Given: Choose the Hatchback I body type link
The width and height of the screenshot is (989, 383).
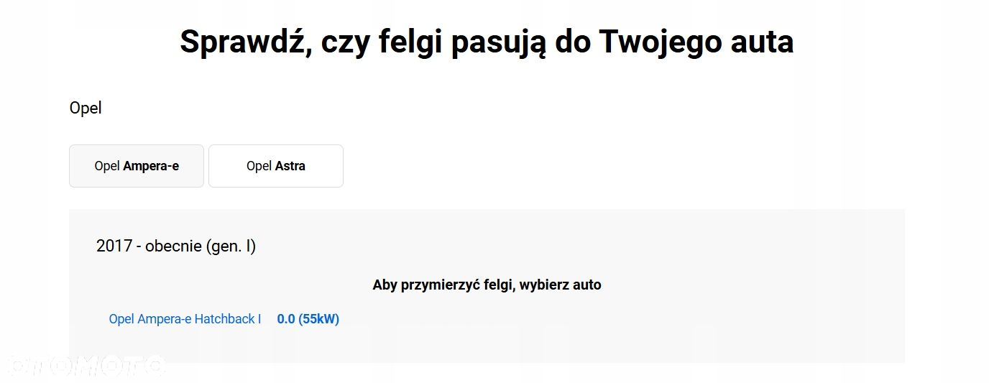Looking at the screenshot, I should point(224,319).
